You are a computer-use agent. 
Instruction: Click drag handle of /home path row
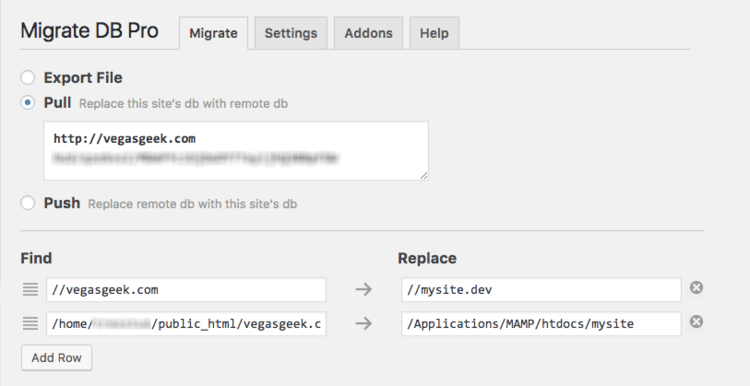point(30,323)
